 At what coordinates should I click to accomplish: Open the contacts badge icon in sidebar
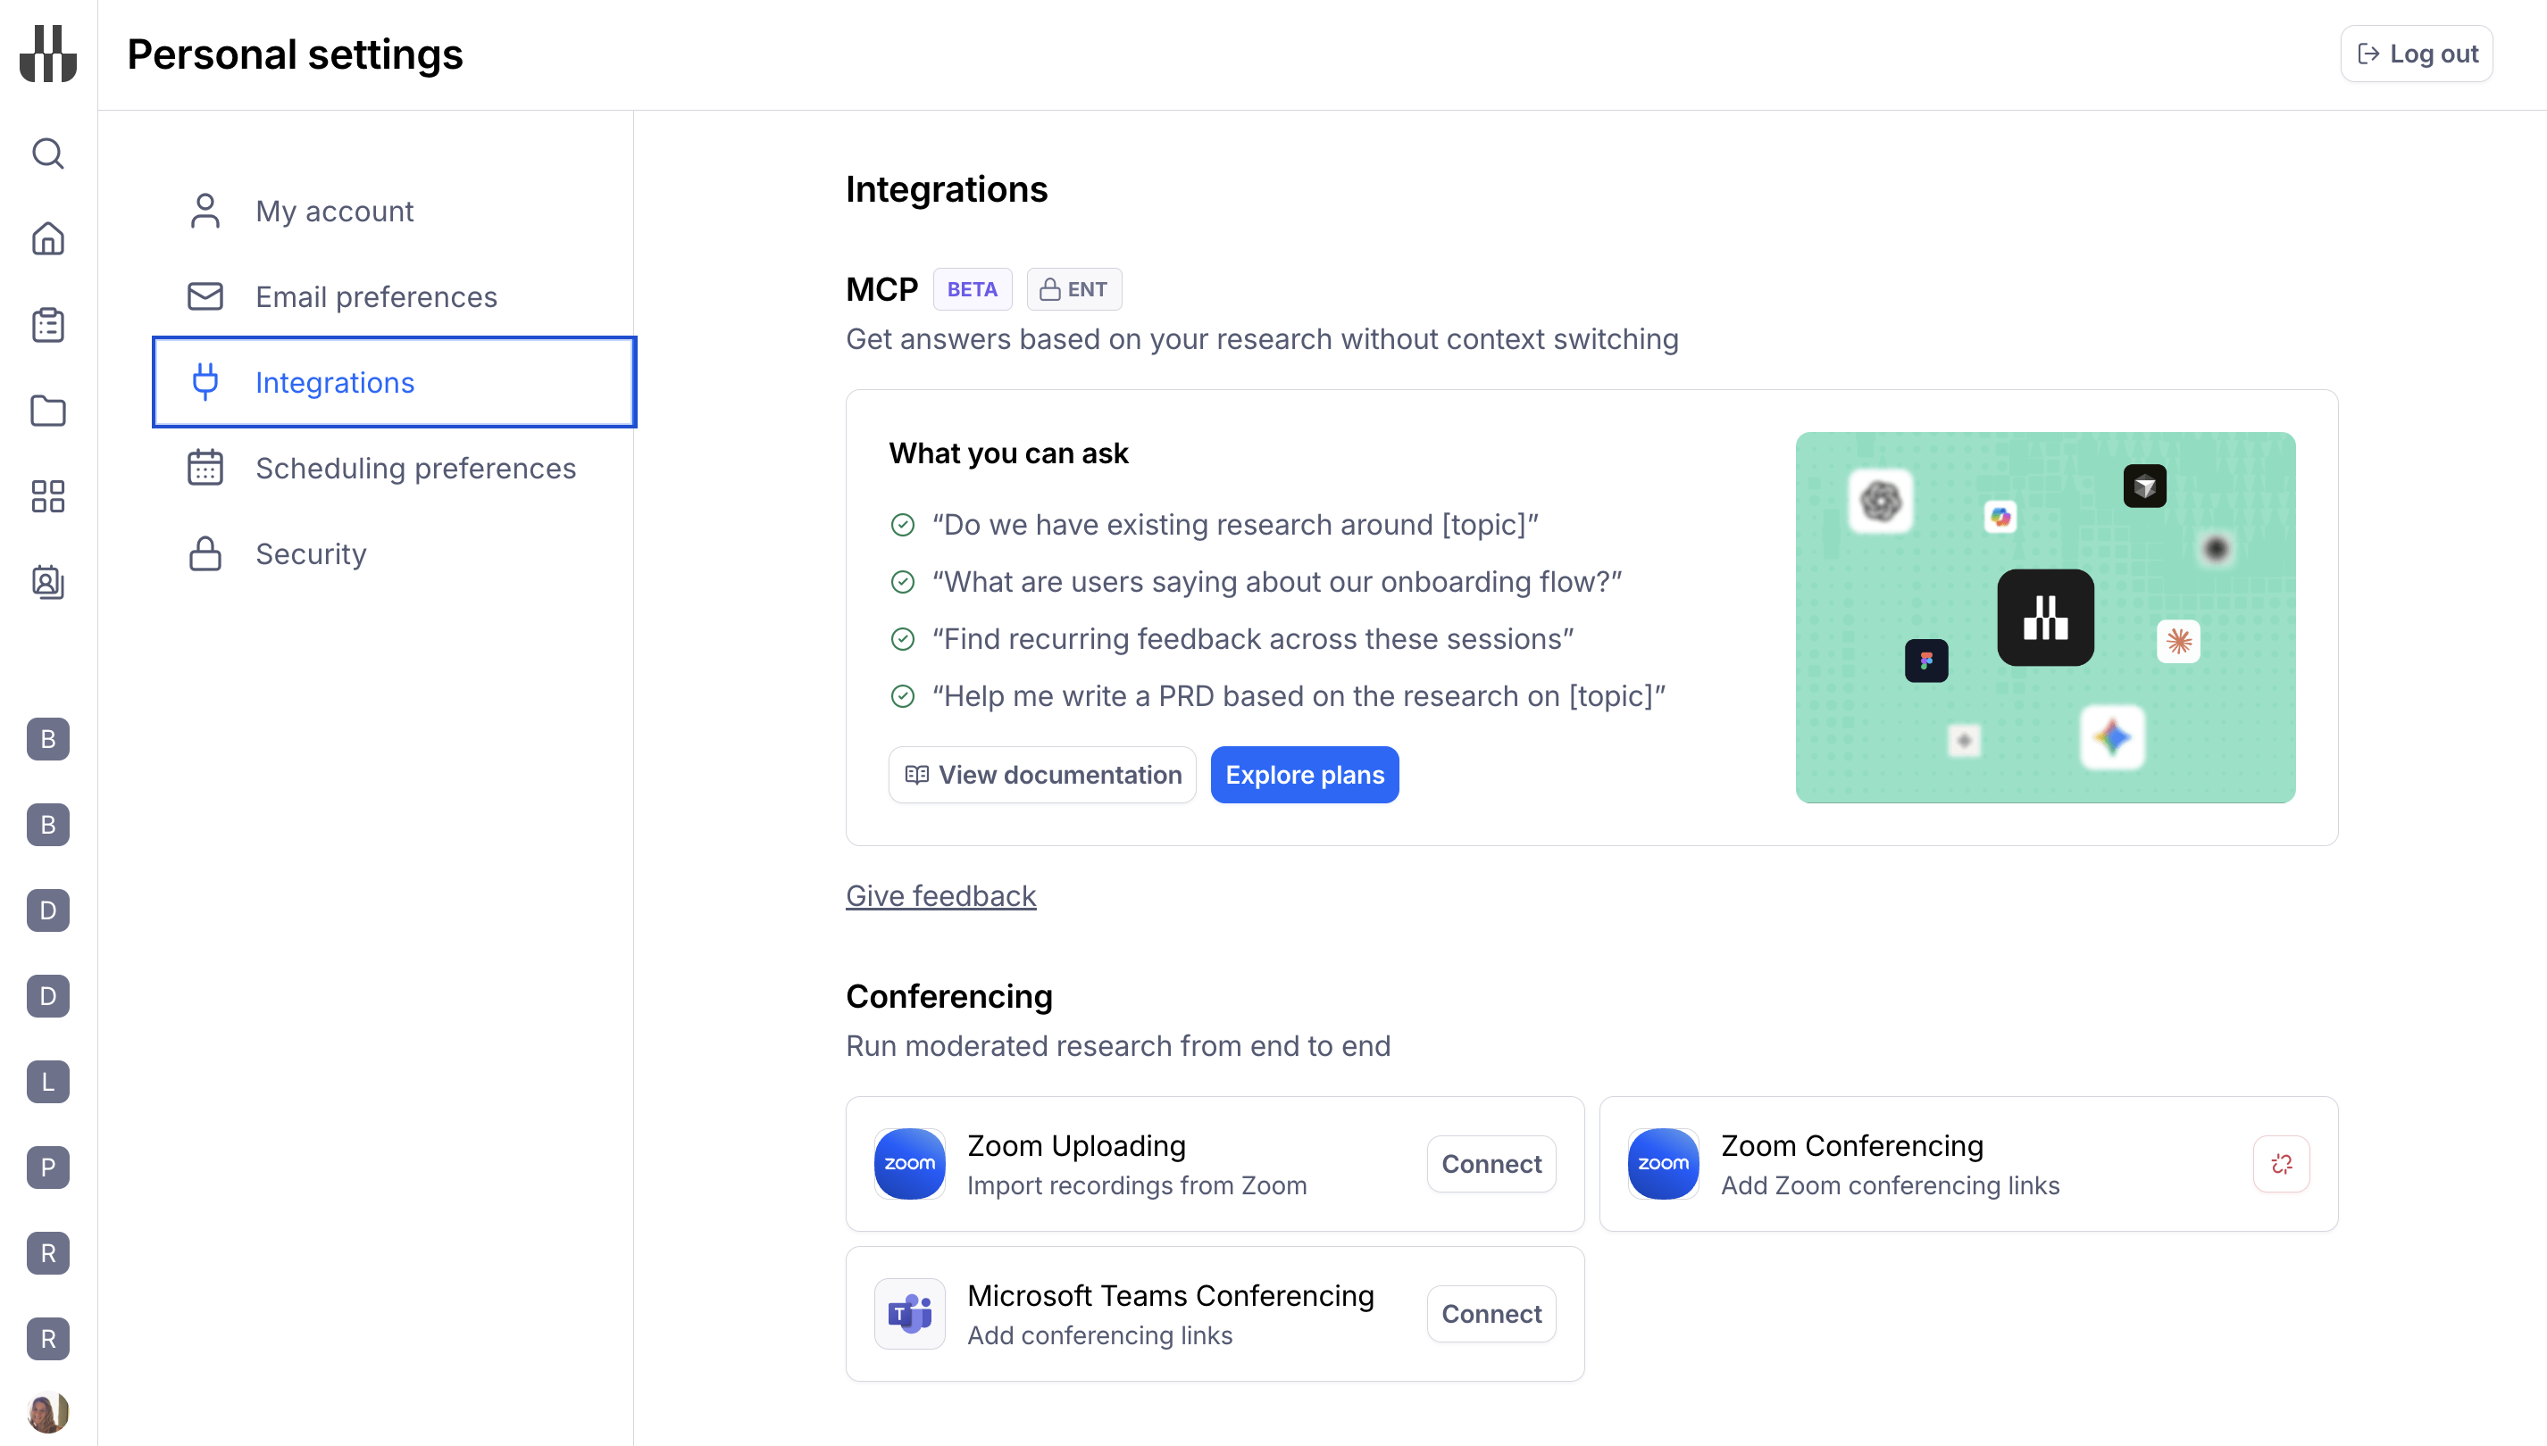(x=47, y=582)
